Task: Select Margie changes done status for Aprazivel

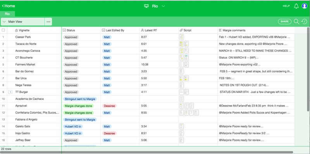Action: (78, 106)
